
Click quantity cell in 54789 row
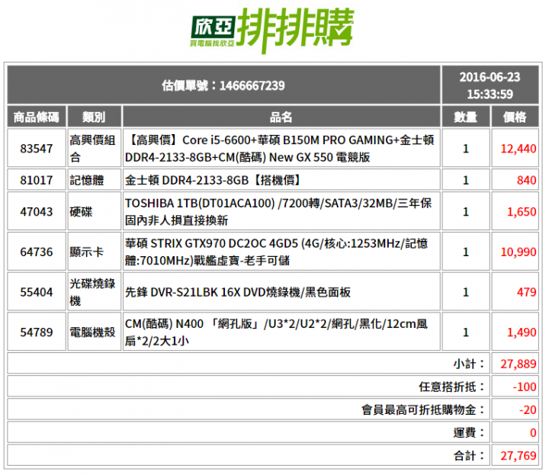(x=466, y=332)
